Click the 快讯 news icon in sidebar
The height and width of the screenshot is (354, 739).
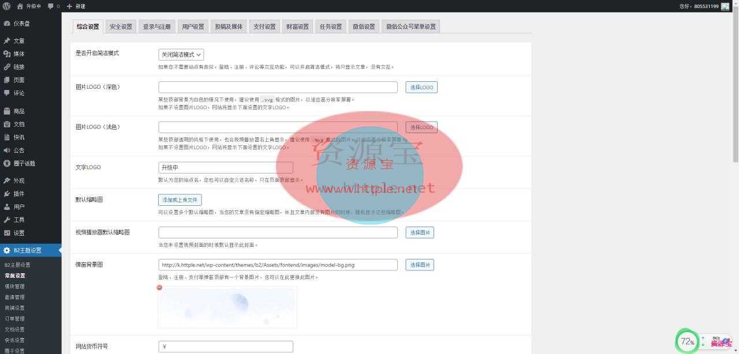click(x=6, y=137)
